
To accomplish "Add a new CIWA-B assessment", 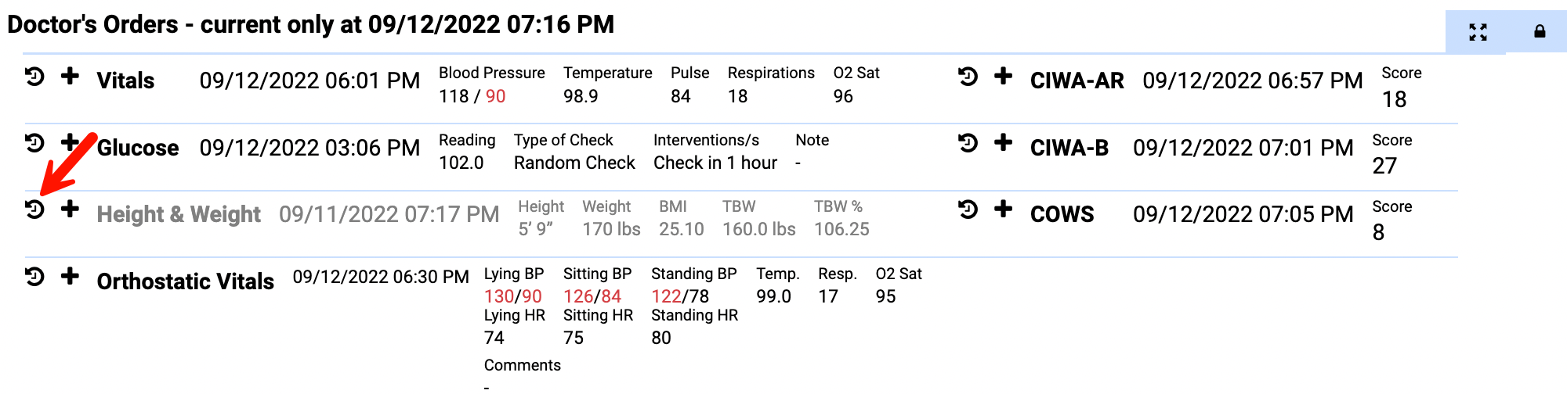I will tap(1003, 142).
